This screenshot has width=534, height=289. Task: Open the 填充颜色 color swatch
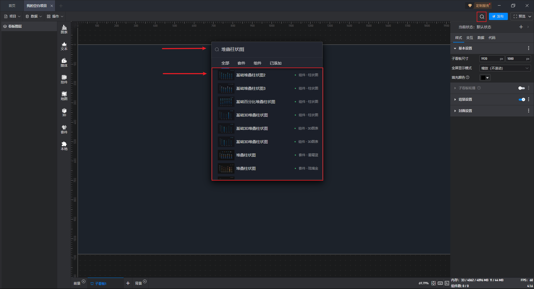(x=485, y=78)
